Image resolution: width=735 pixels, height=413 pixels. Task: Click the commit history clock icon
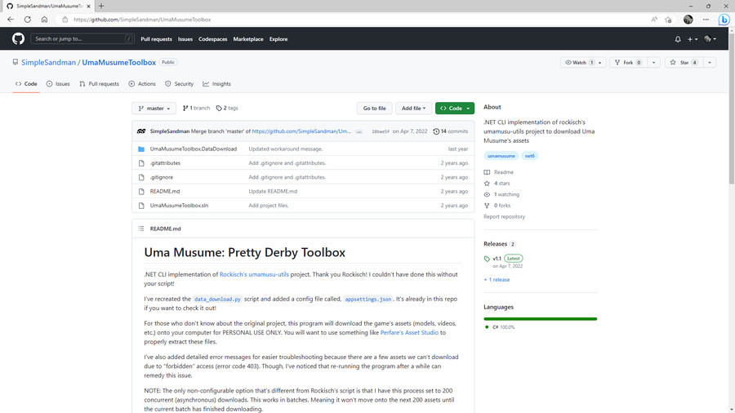coord(436,131)
